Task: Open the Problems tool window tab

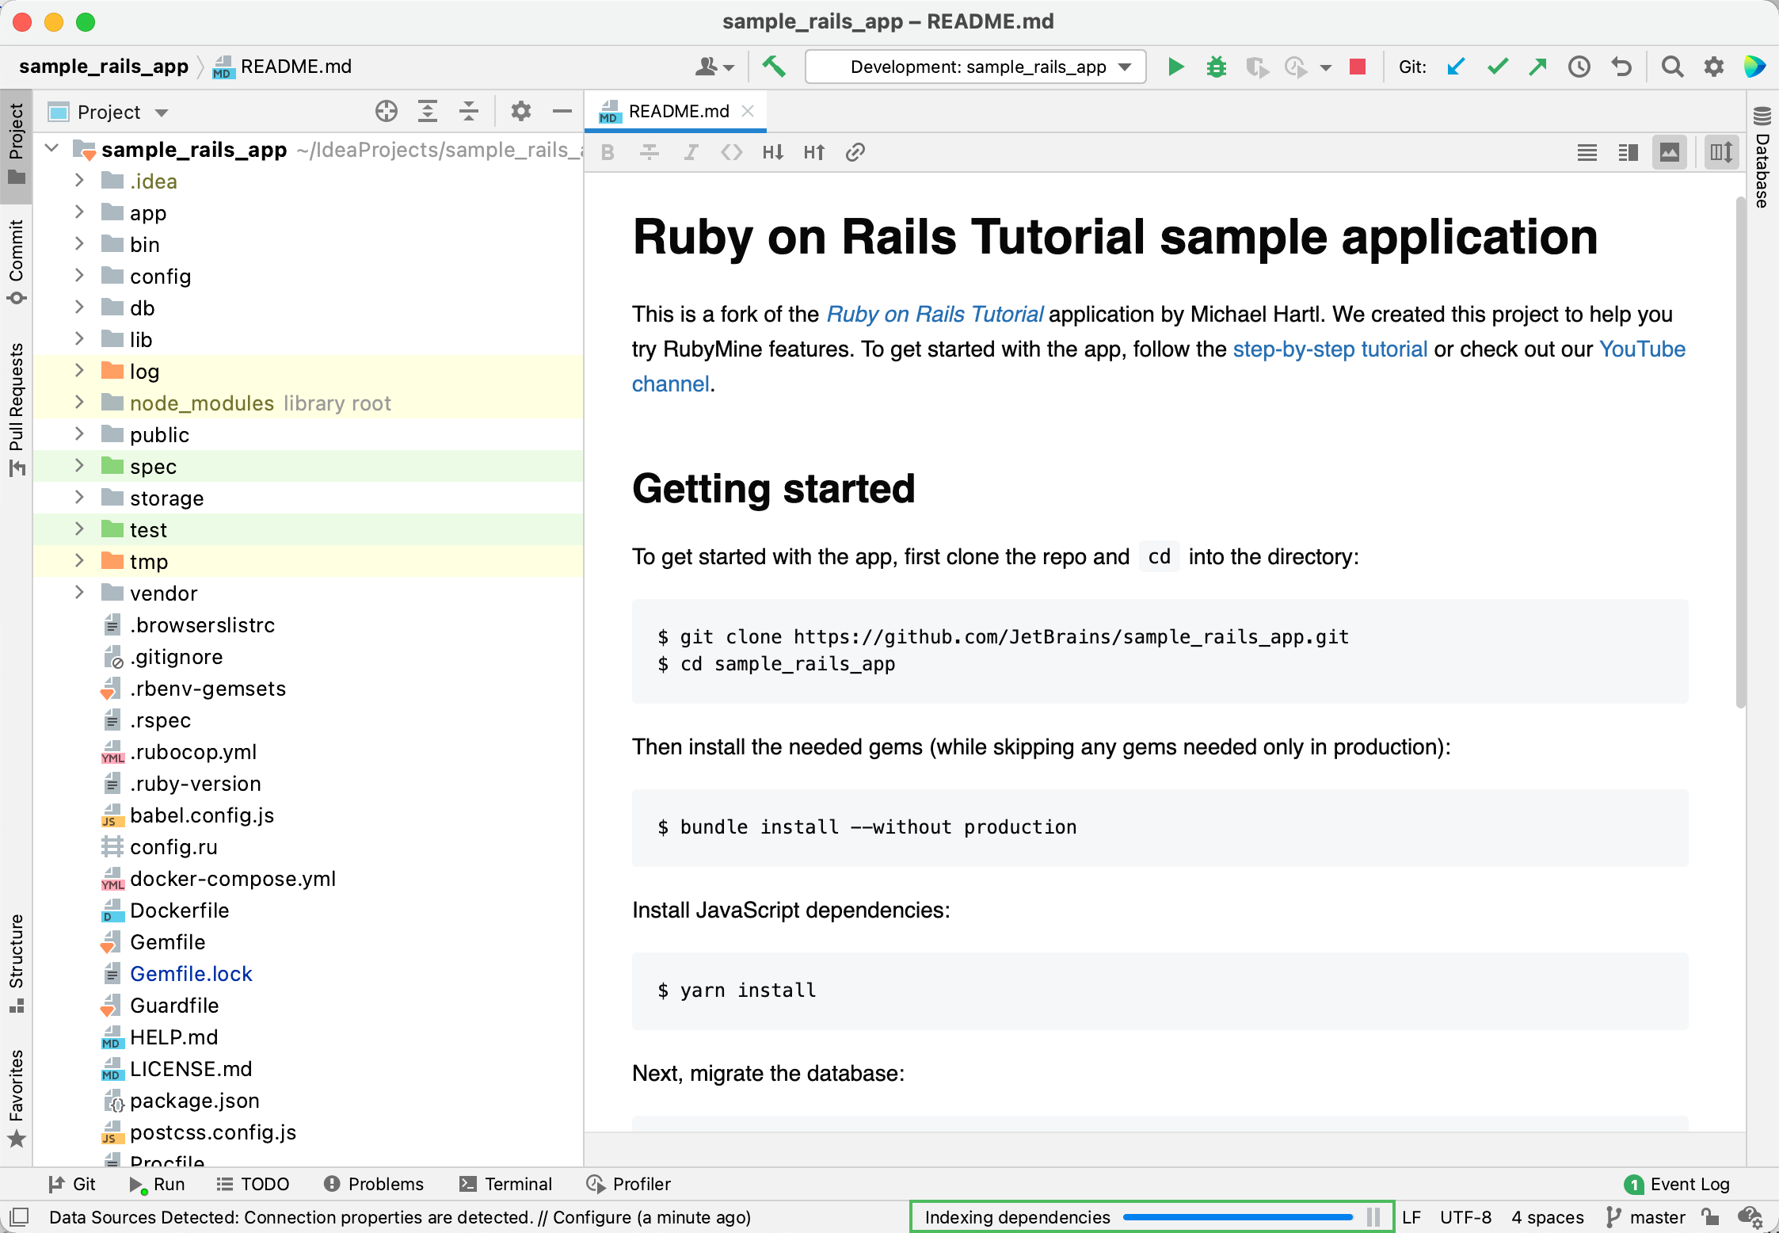Action: click(x=374, y=1184)
